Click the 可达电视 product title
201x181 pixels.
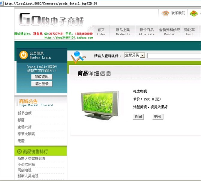tap(140, 91)
